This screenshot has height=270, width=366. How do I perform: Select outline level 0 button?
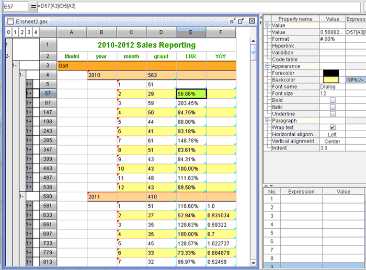[7, 32]
